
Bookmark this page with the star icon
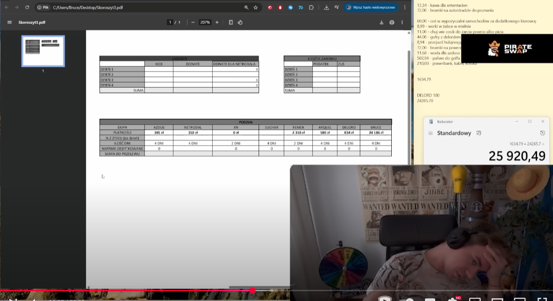256,7
